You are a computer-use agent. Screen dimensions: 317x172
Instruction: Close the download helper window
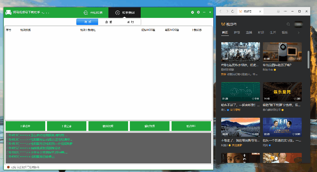[210, 12]
